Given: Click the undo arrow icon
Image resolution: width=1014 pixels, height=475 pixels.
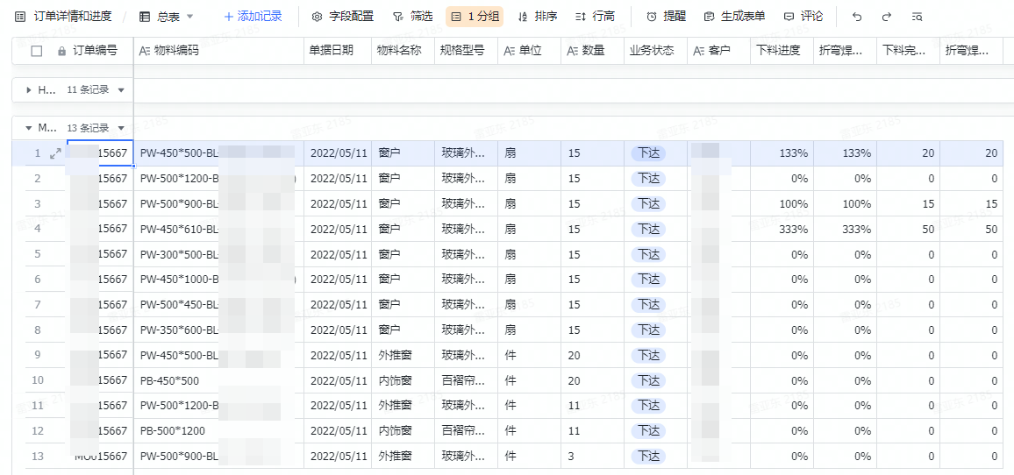Looking at the screenshot, I should 857,17.
